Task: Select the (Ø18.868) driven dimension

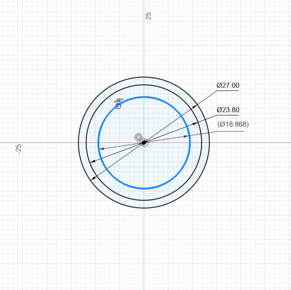Action: pyautogui.click(x=233, y=124)
